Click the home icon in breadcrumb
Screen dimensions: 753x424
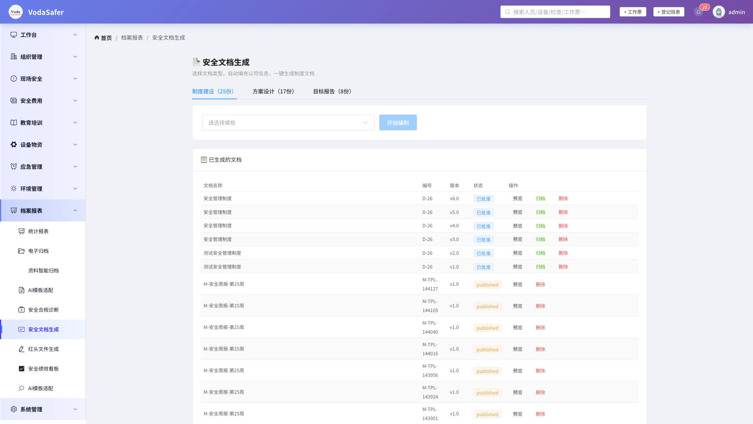click(97, 38)
